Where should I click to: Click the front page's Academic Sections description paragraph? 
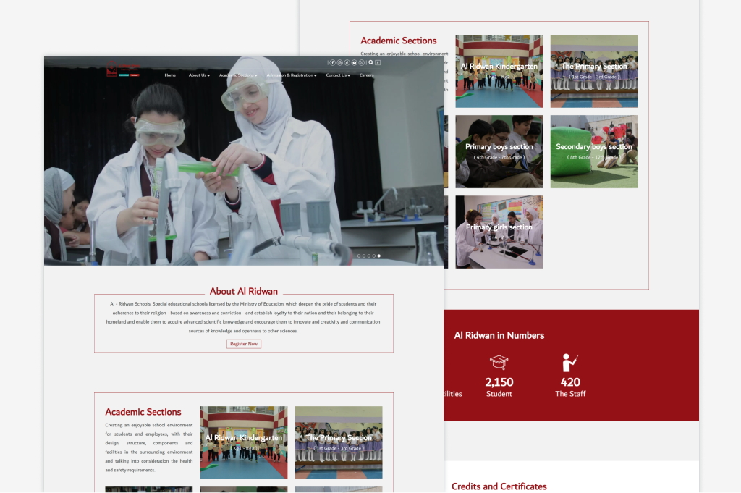pyautogui.click(x=149, y=447)
